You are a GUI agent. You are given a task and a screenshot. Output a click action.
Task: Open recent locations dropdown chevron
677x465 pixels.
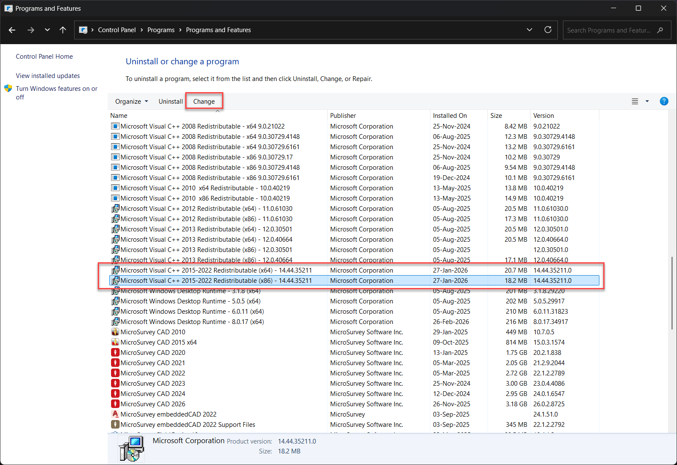[47, 30]
